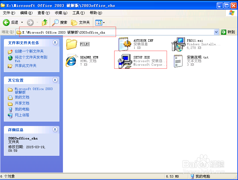Screen dimensions: 238x180
Task: Click the Forward arrow button
Action: tap(30, 22)
